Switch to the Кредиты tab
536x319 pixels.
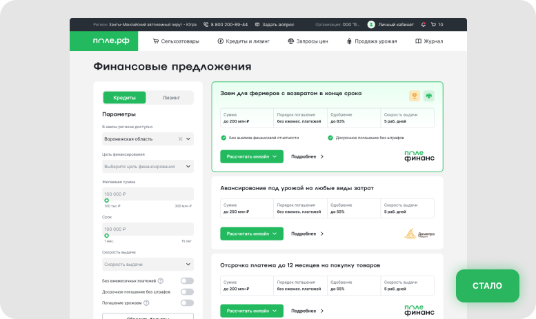click(x=124, y=98)
